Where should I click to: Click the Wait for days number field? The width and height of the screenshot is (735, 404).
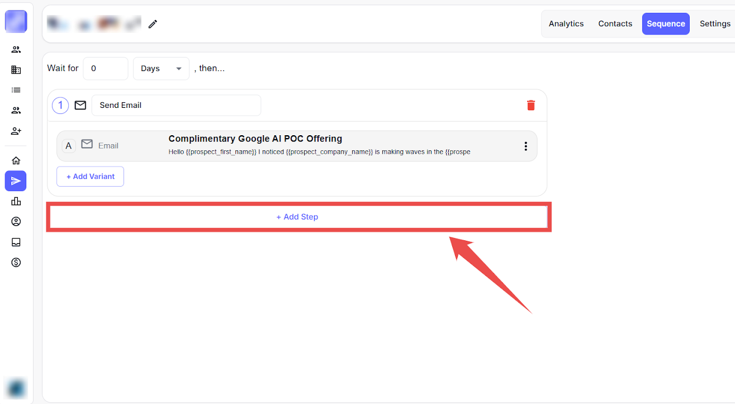105,68
